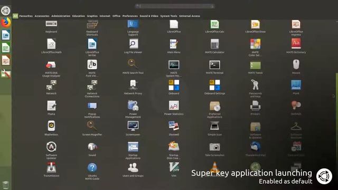This screenshot has width=338, height=190.
Task: Launch Software Updater
Action: pos(51,150)
